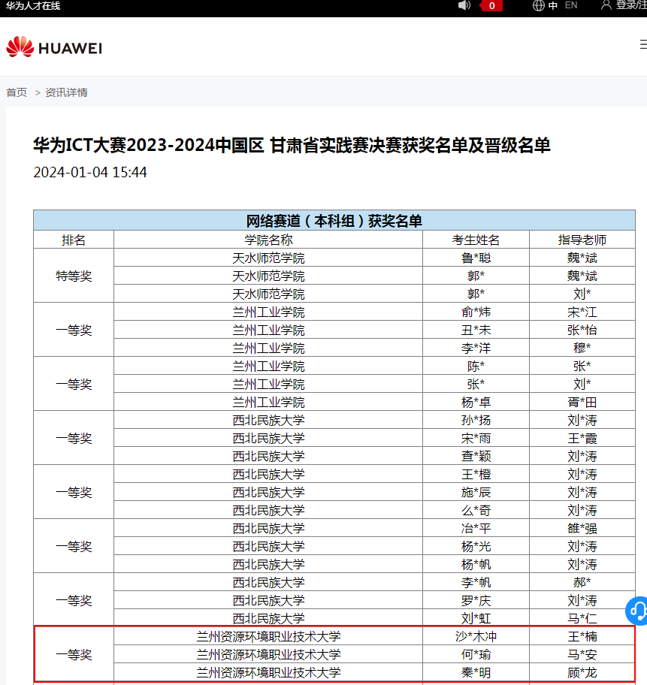
Task: Select student name 冶*平
Action: [476, 528]
